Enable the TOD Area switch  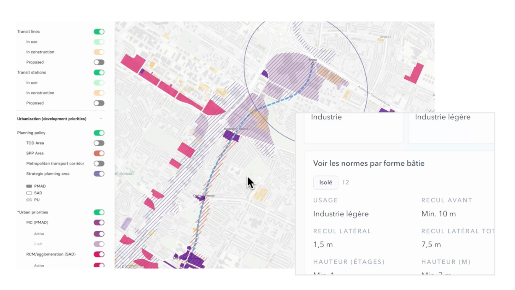click(99, 143)
